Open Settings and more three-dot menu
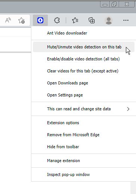This screenshot has height=194, width=136. pyautogui.click(x=126, y=20)
